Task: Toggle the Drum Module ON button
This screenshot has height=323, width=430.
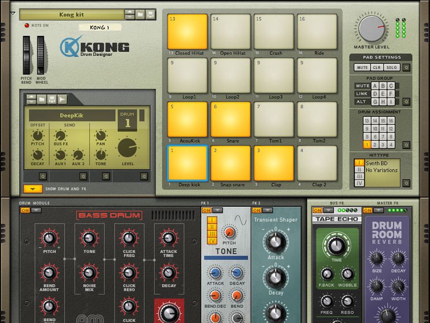Action: (25, 211)
